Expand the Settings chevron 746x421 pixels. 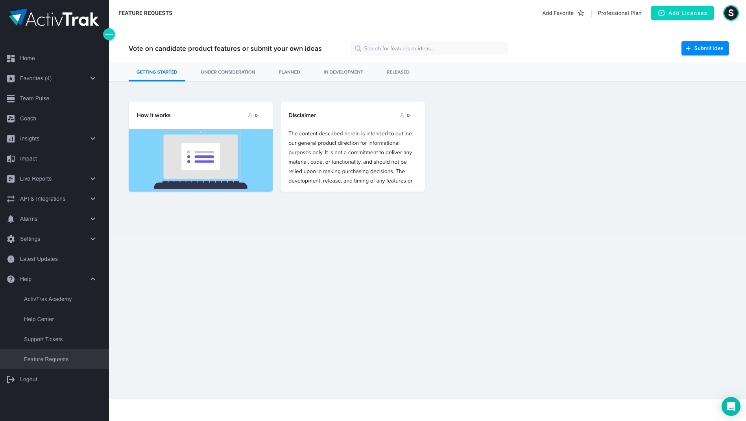coord(93,239)
